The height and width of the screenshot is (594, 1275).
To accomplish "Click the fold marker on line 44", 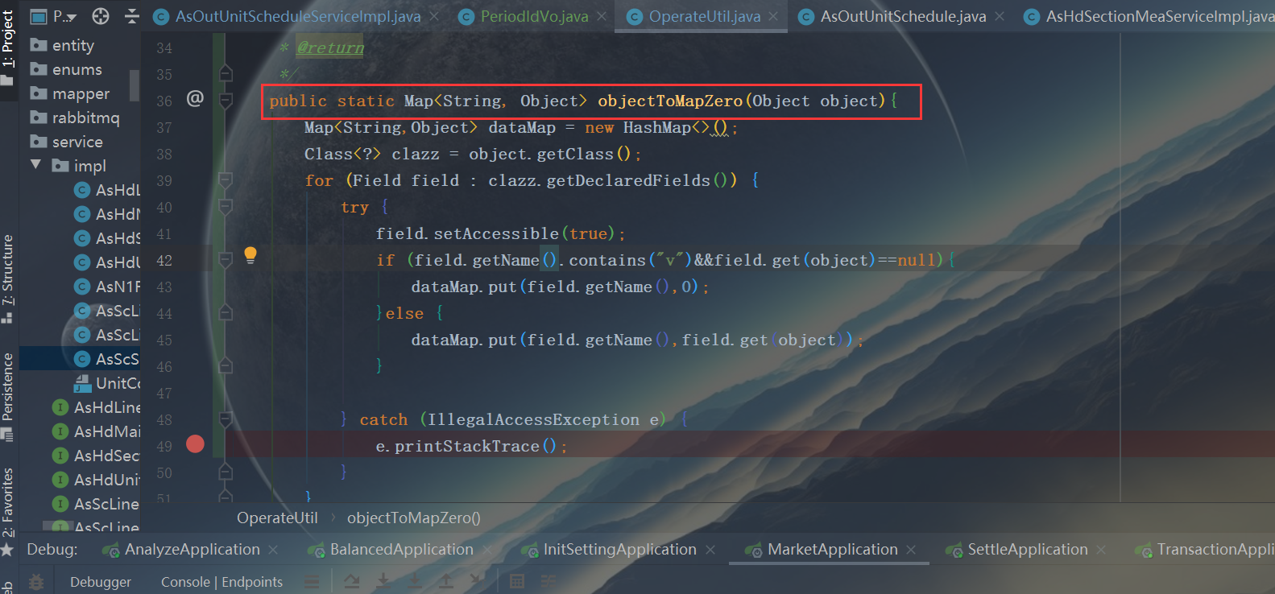I will [226, 313].
